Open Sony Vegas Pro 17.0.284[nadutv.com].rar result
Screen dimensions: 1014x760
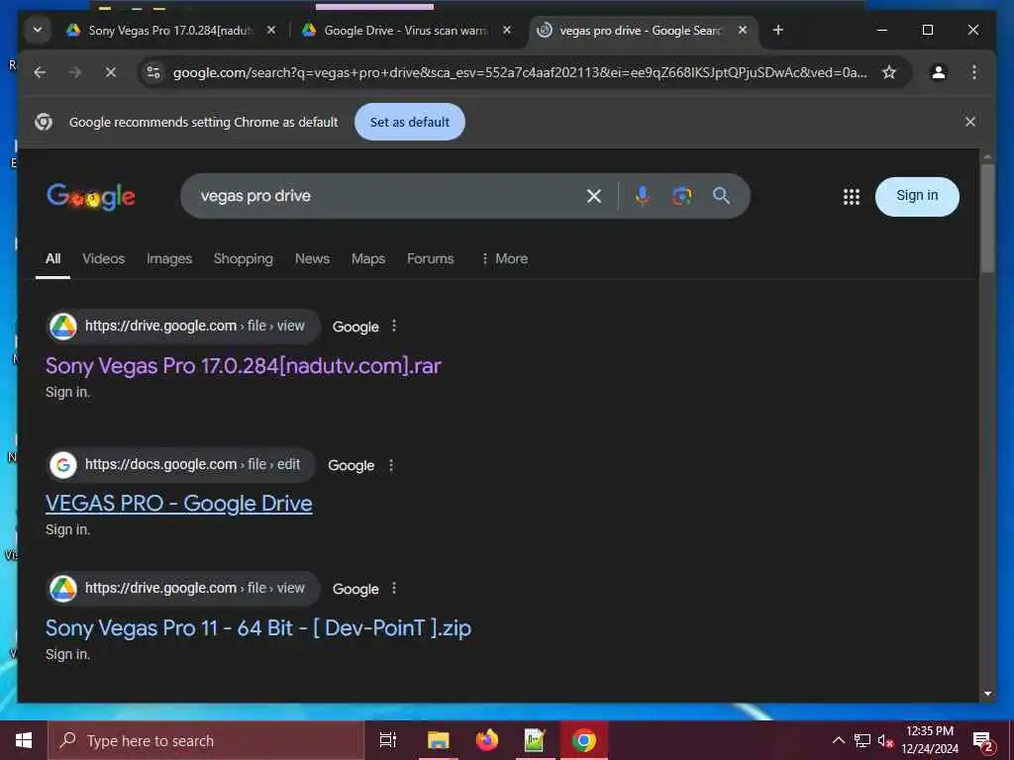tap(244, 366)
